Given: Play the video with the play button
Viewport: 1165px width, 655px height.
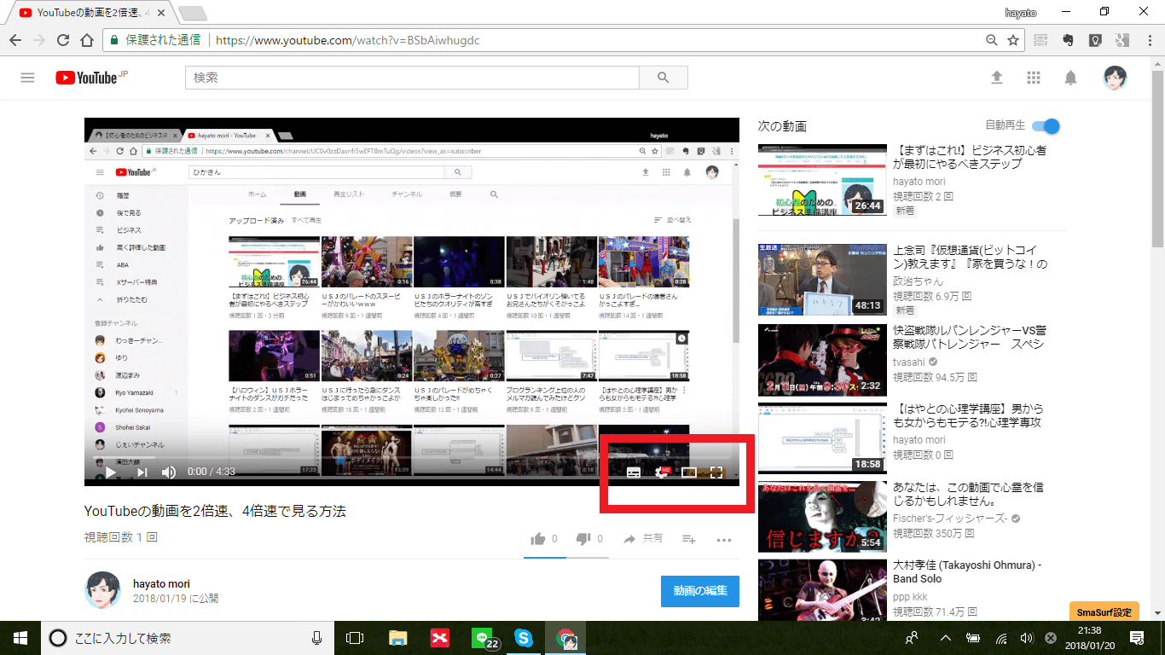Looking at the screenshot, I should [111, 472].
